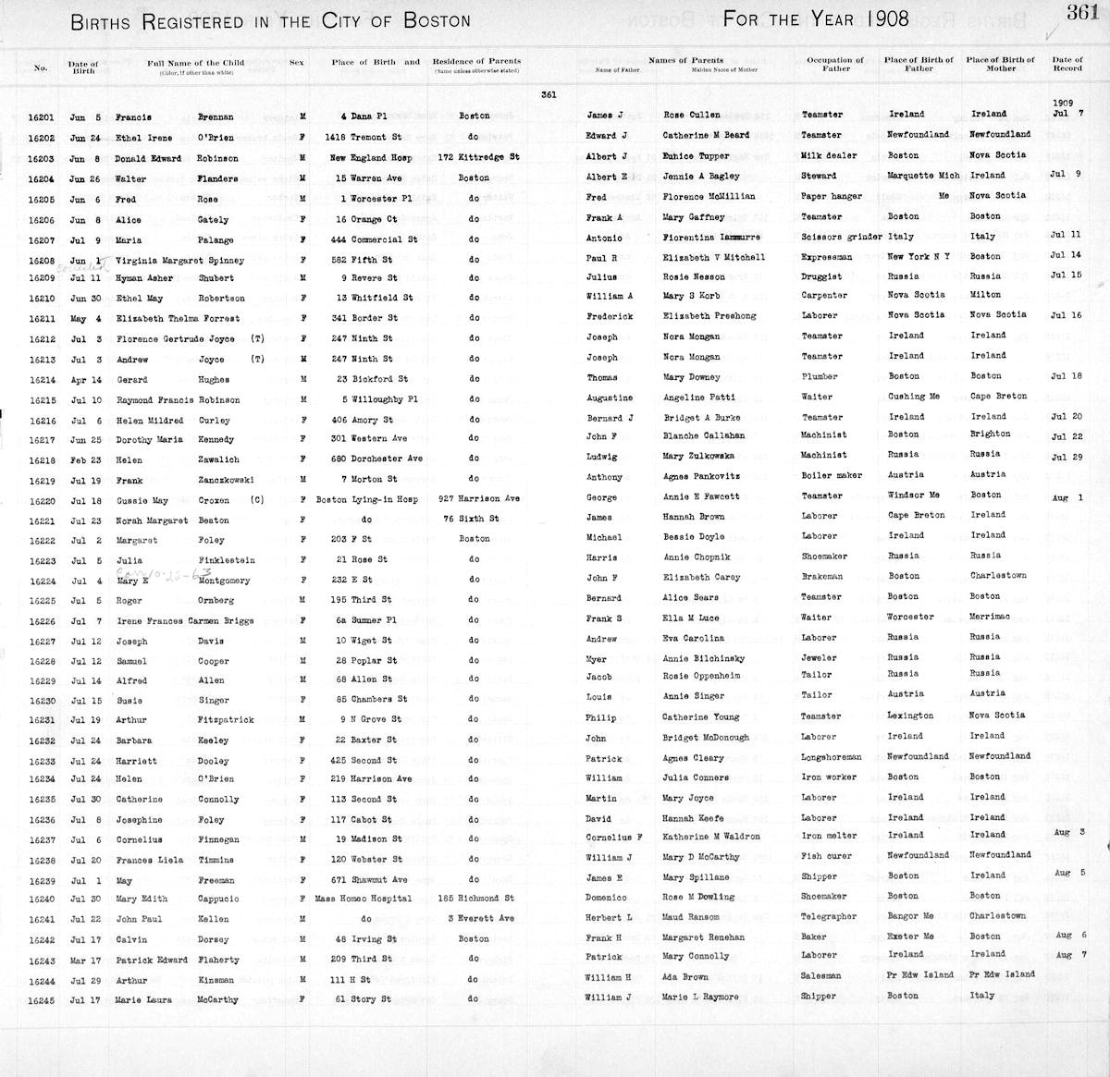The image size is (1110, 1077).
Task: Select mother Blanche Callahan
Action: 703,435
